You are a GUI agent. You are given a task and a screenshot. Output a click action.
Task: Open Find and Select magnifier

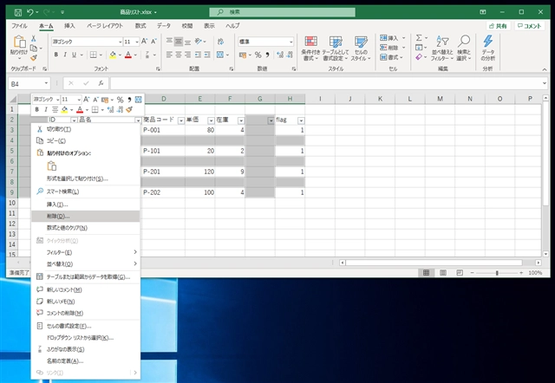pos(464,49)
